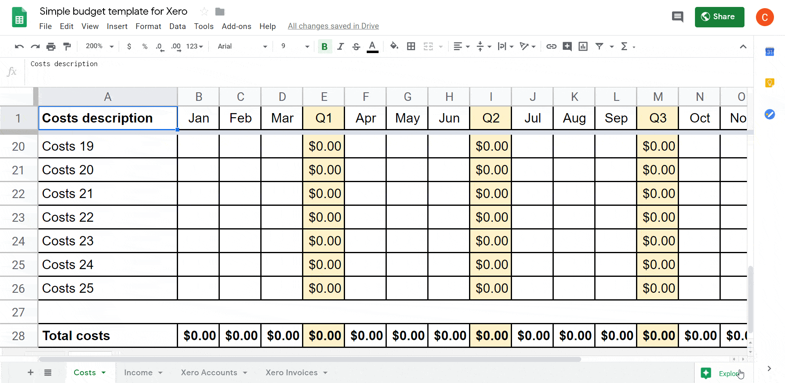This screenshot has width=785, height=383.
Task: Switch to the Income sheet
Action: (x=139, y=372)
